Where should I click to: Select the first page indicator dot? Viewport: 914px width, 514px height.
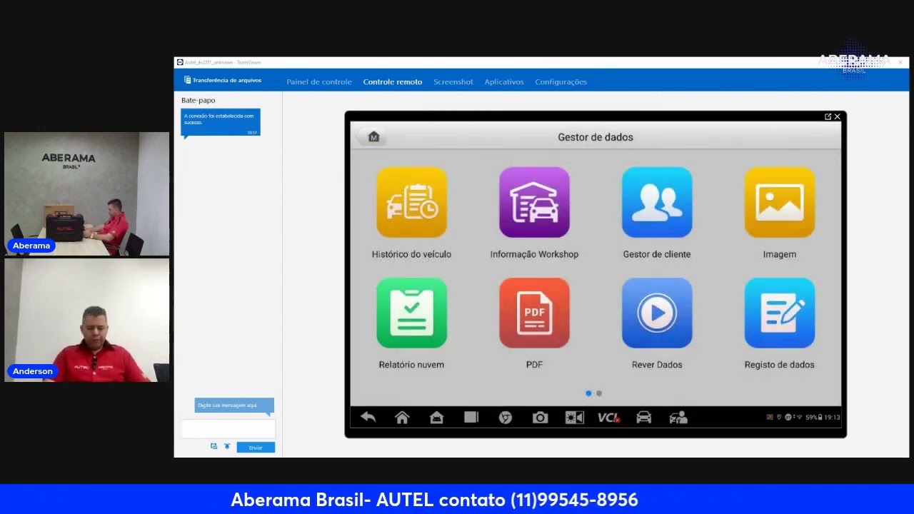[588, 393]
